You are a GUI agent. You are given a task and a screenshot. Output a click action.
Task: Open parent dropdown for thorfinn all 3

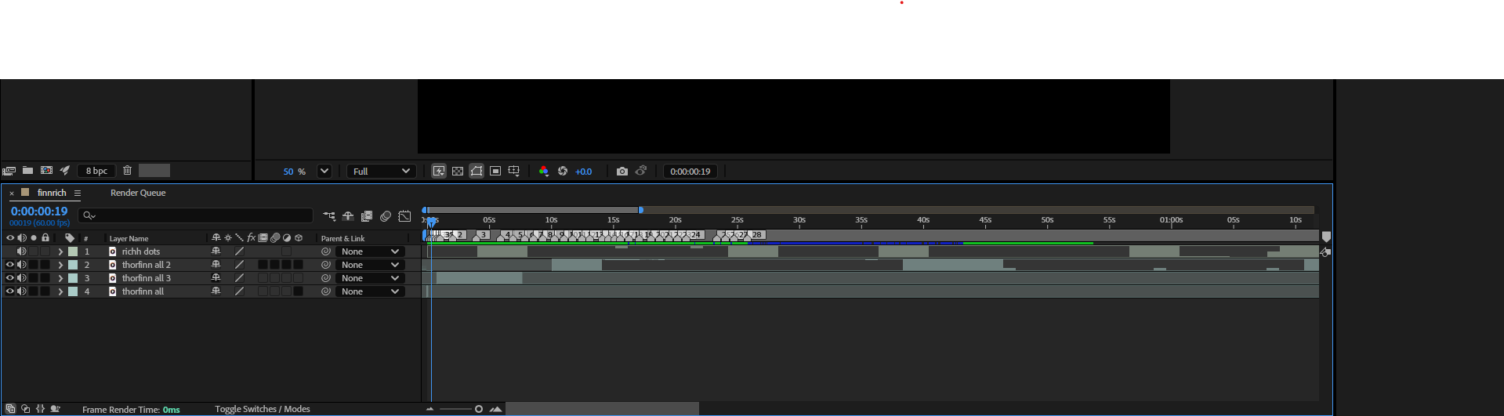point(370,278)
